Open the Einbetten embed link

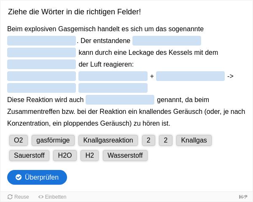pos(52,197)
